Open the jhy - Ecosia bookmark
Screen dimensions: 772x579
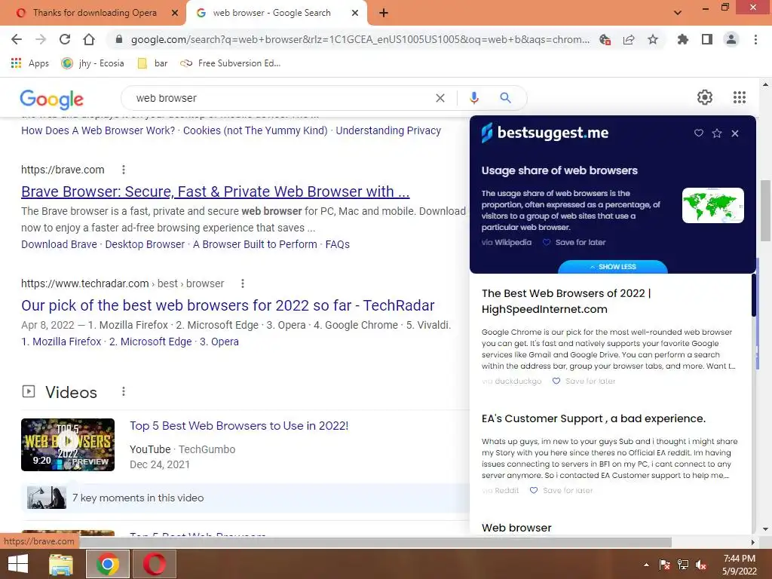(x=93, y=63)
